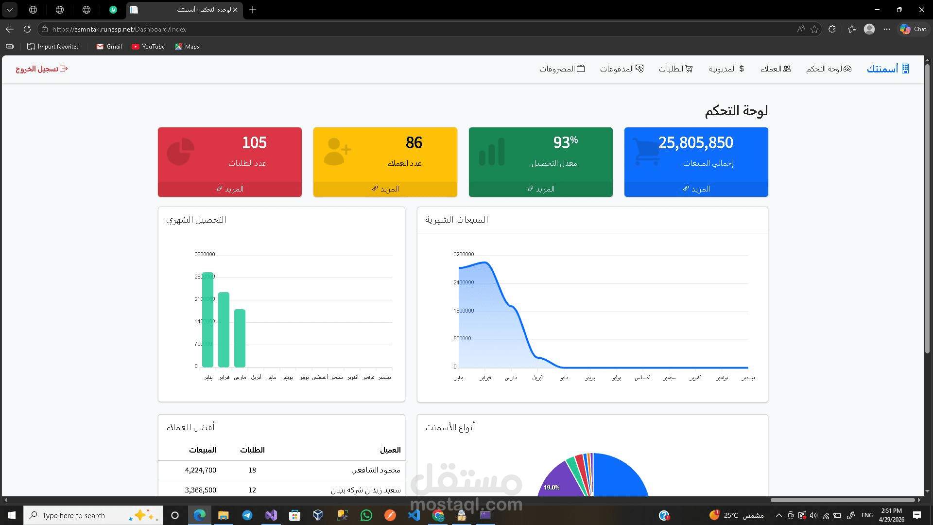Open the orange Postman taskbar icon
933x525 pixels.
coord(390,515)
